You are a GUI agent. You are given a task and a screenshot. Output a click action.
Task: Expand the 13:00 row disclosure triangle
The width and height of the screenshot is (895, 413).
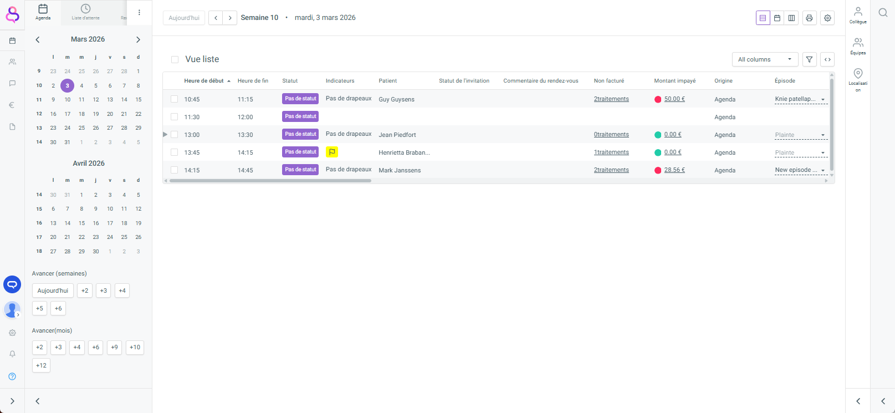pyautogui.click(x=165, y=135)
